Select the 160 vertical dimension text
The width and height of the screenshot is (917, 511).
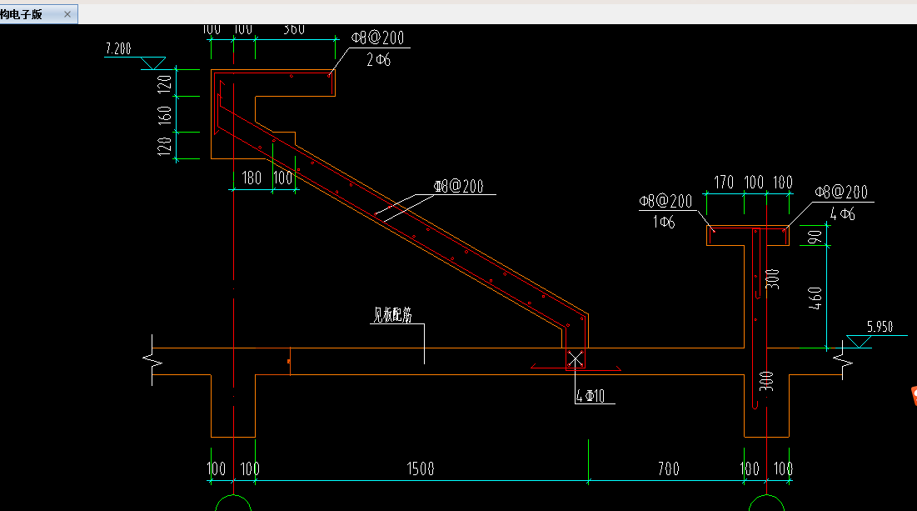pos(164,115)
